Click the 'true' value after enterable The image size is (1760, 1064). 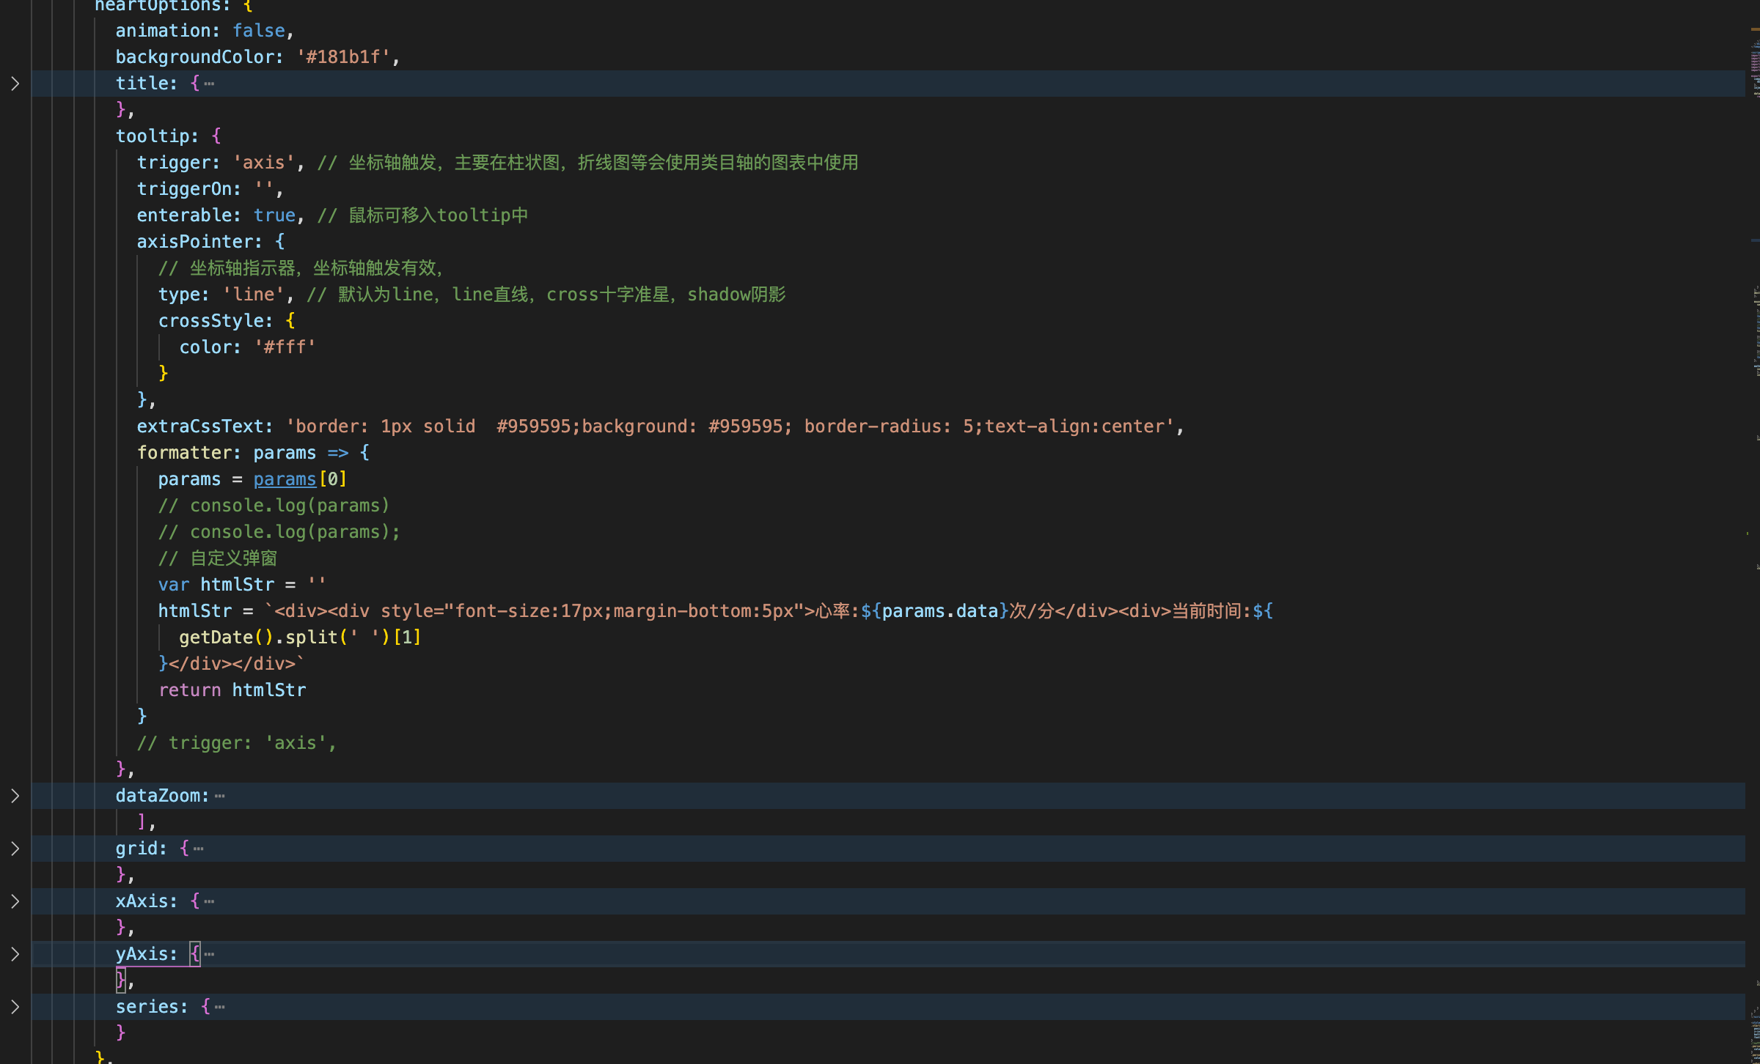pyautogui.click(x=274, y=215)
